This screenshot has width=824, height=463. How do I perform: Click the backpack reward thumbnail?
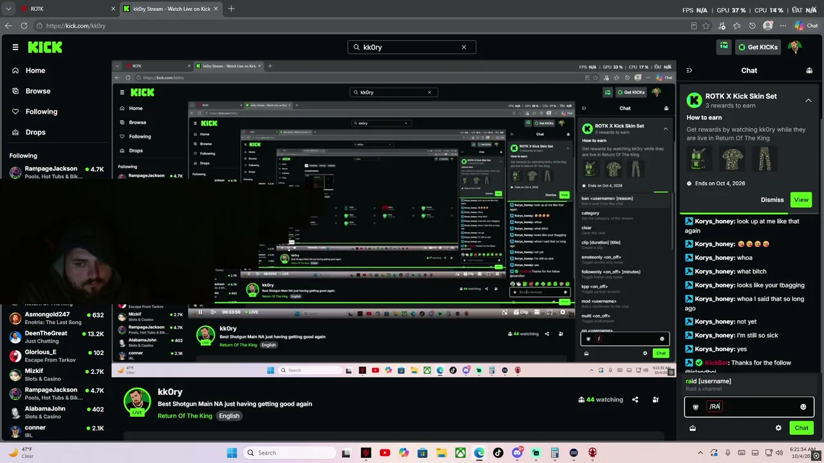tap(700, 158)
